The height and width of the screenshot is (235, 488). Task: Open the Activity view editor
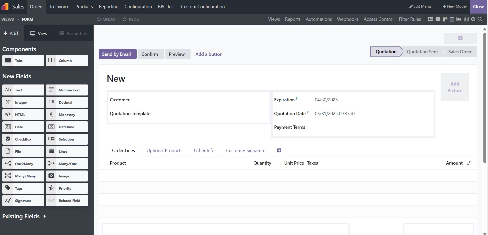pyautogui.click(x=473, y=19)
